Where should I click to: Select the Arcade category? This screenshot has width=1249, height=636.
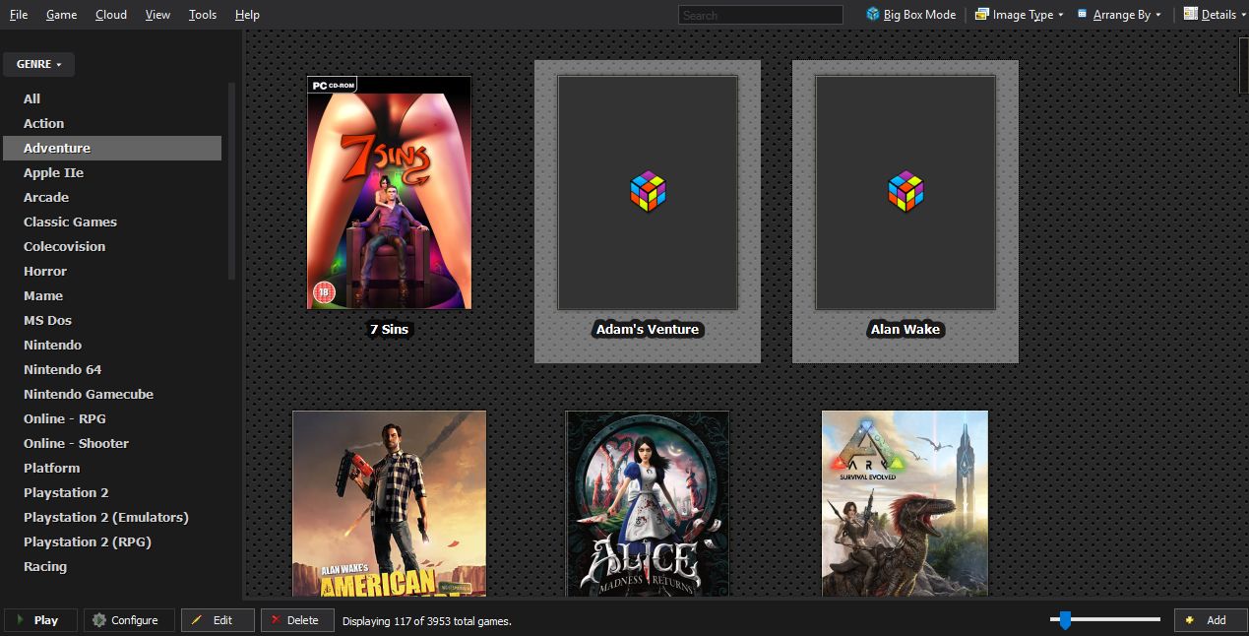point(112,197)
